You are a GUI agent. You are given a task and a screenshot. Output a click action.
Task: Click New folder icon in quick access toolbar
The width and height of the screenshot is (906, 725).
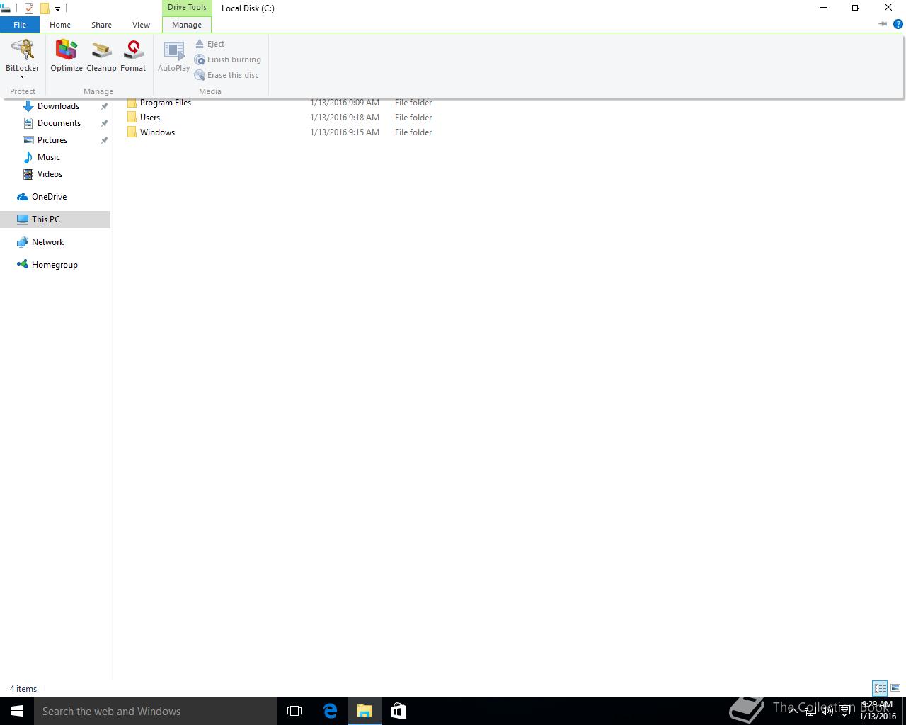[x=44, y=8]
